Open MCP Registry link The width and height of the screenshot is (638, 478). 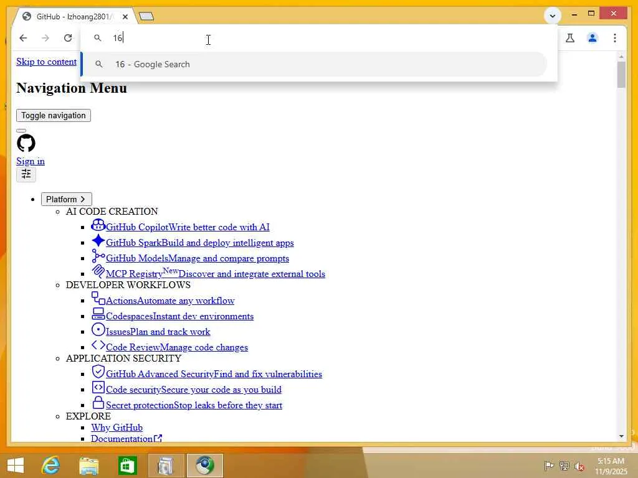(215, 273)
